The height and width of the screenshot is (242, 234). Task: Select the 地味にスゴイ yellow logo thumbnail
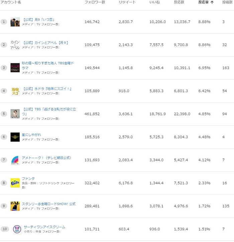pos(15,91)
